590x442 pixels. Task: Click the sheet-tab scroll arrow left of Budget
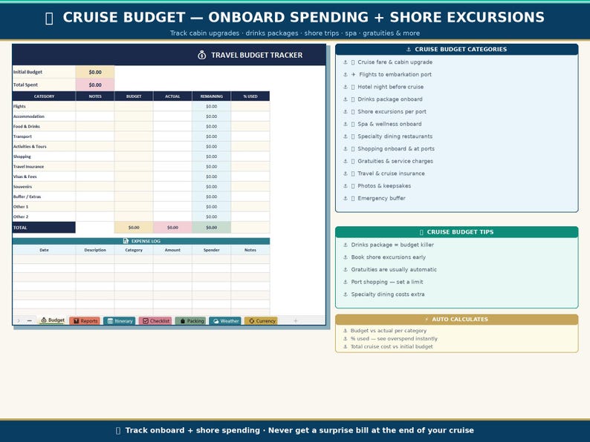[19, 320]
